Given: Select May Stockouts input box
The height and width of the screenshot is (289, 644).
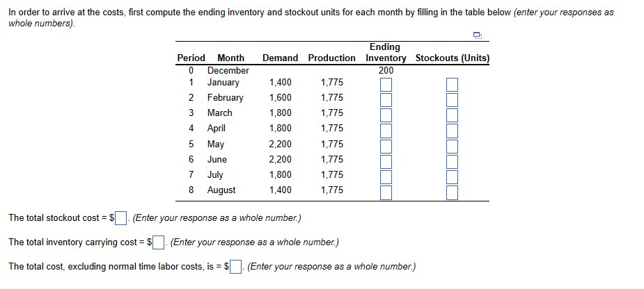Looking at the screenshot, I should click(x=453, y=146).
